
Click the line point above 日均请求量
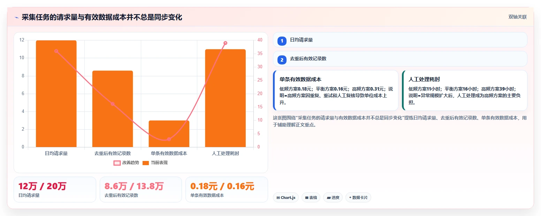(x=56, y=51)
